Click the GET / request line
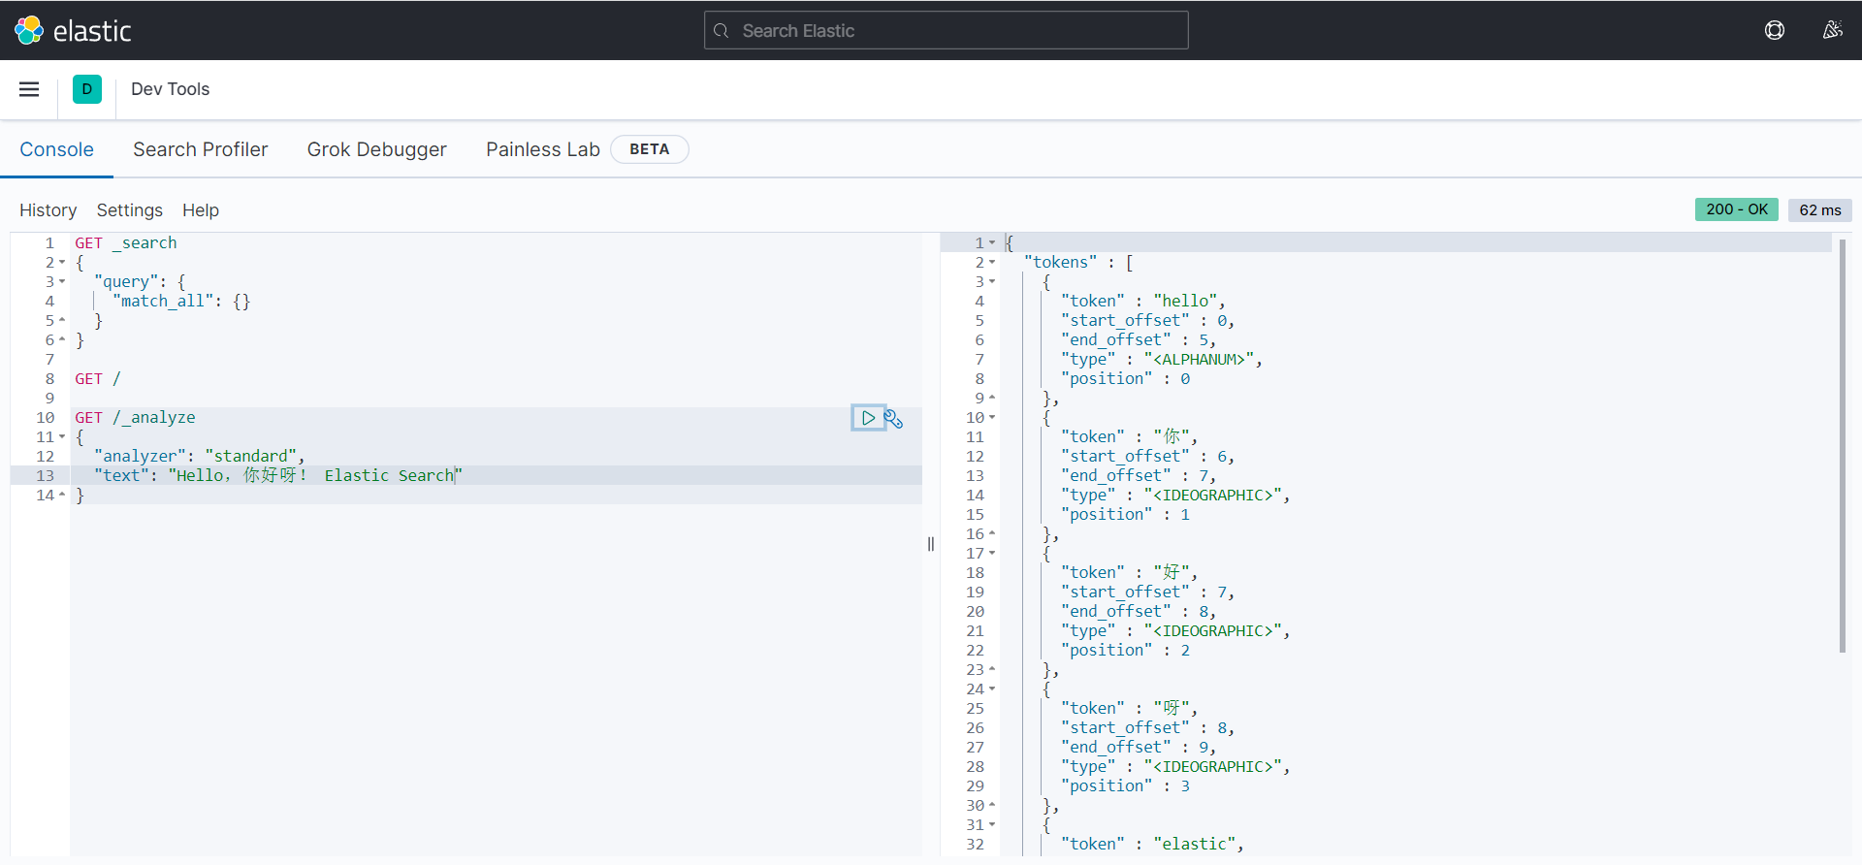 click(98, 379)
